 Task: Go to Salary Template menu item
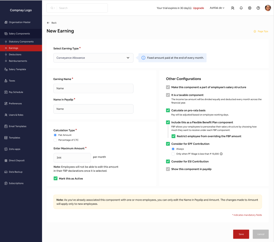[17, 69]
